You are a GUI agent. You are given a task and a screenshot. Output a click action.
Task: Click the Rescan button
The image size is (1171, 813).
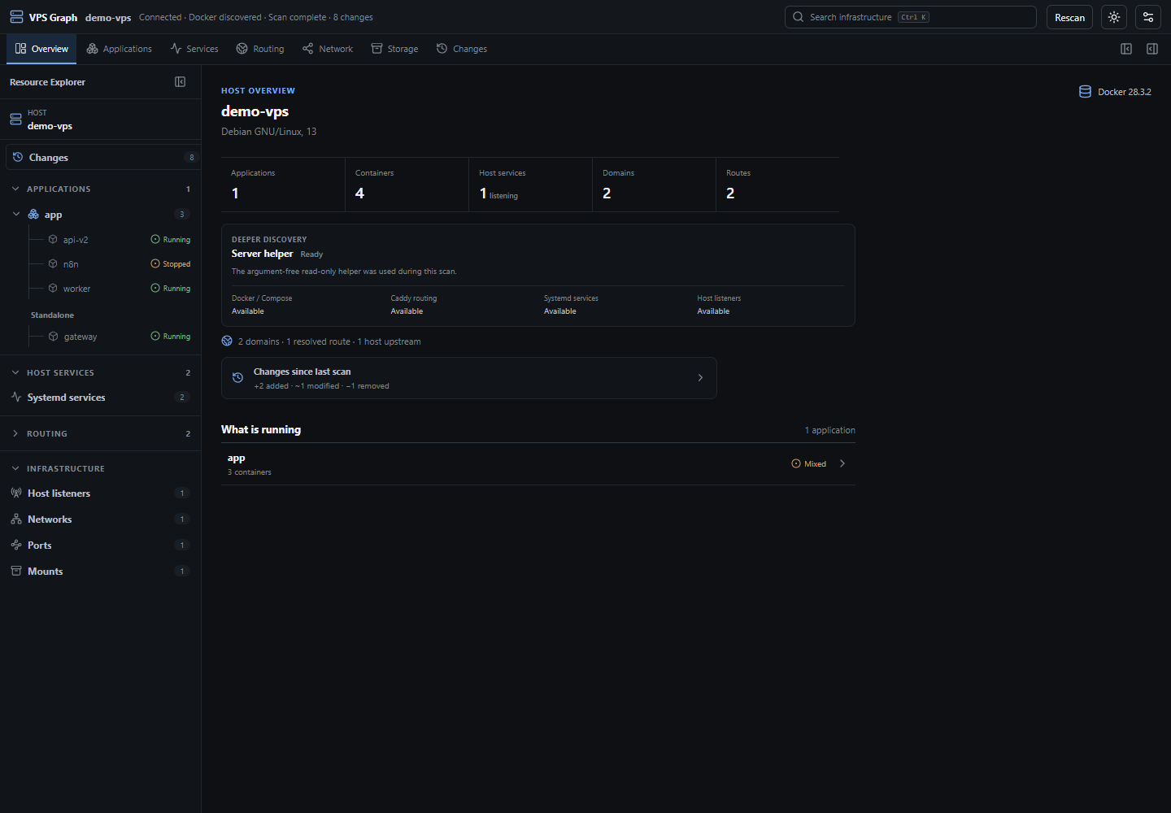click(x=1069, y=17)
